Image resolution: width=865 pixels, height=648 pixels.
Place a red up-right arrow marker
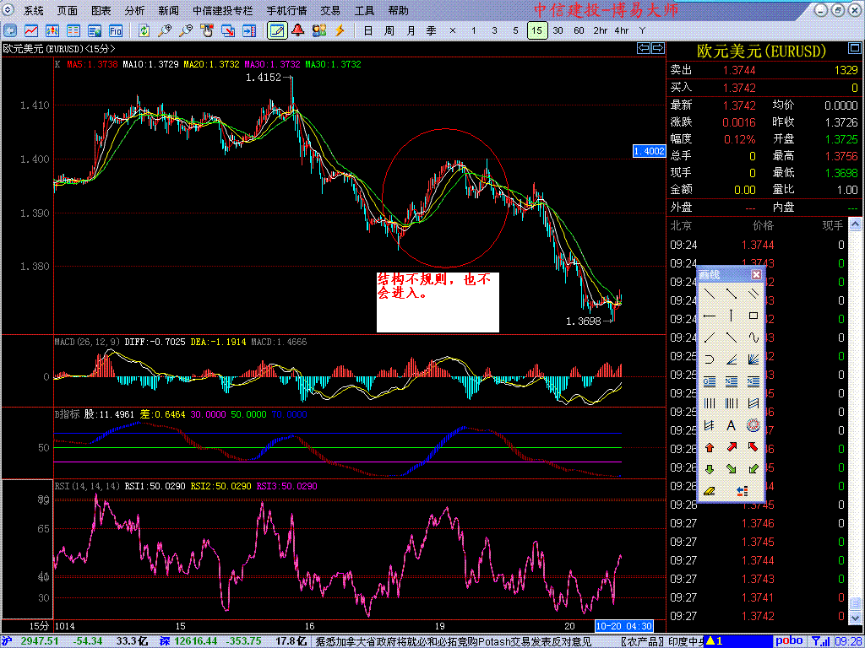pyautogui.click(x=732, y=447)
